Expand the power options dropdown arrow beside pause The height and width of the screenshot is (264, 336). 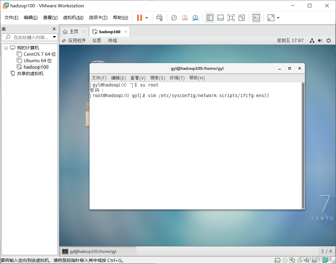[147, 18]
